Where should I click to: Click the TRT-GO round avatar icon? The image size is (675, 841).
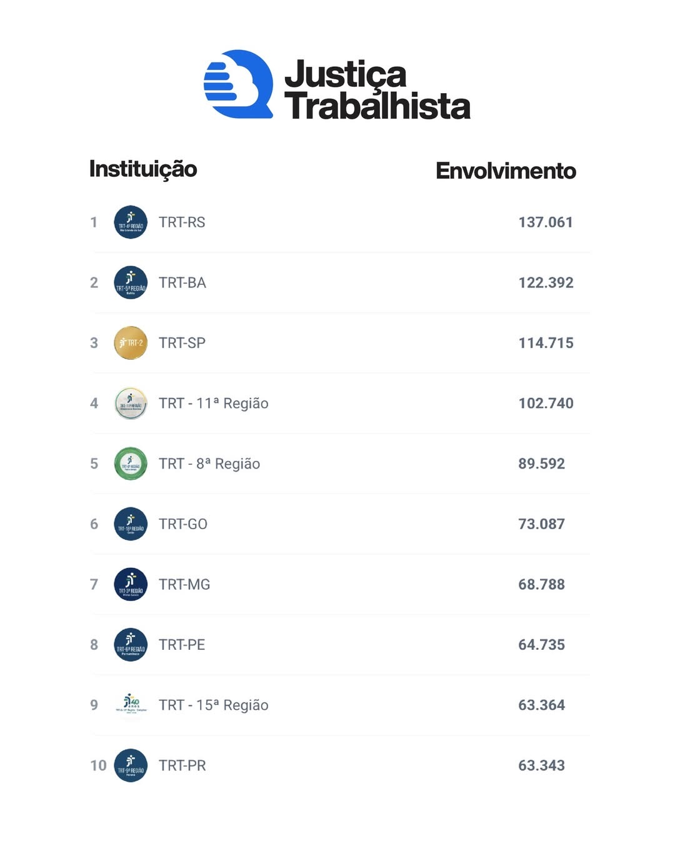pyautogui.click(x=131, y=524)
